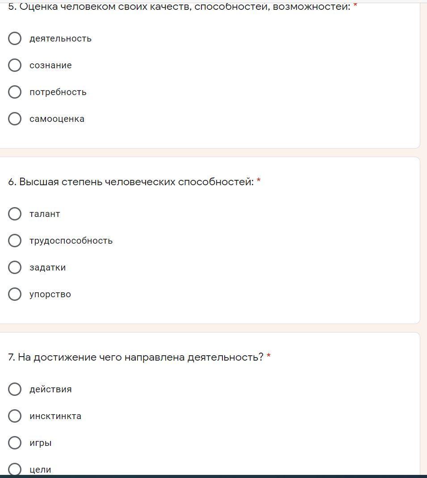Click question 7 title about 'деятельность'
Viewport: 427px width, 478px height.
[136, 357]
